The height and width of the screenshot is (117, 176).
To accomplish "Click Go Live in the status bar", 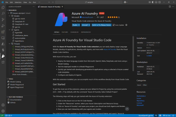I will (167, 116).
